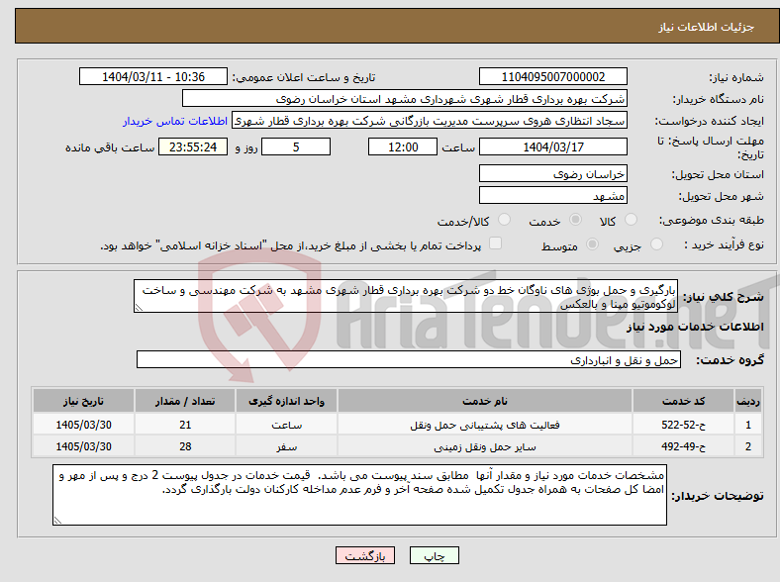Viewport: 780px width, 582px height.
Task: Click the واحد اندازه گیری column header
Action: [286, 401]
